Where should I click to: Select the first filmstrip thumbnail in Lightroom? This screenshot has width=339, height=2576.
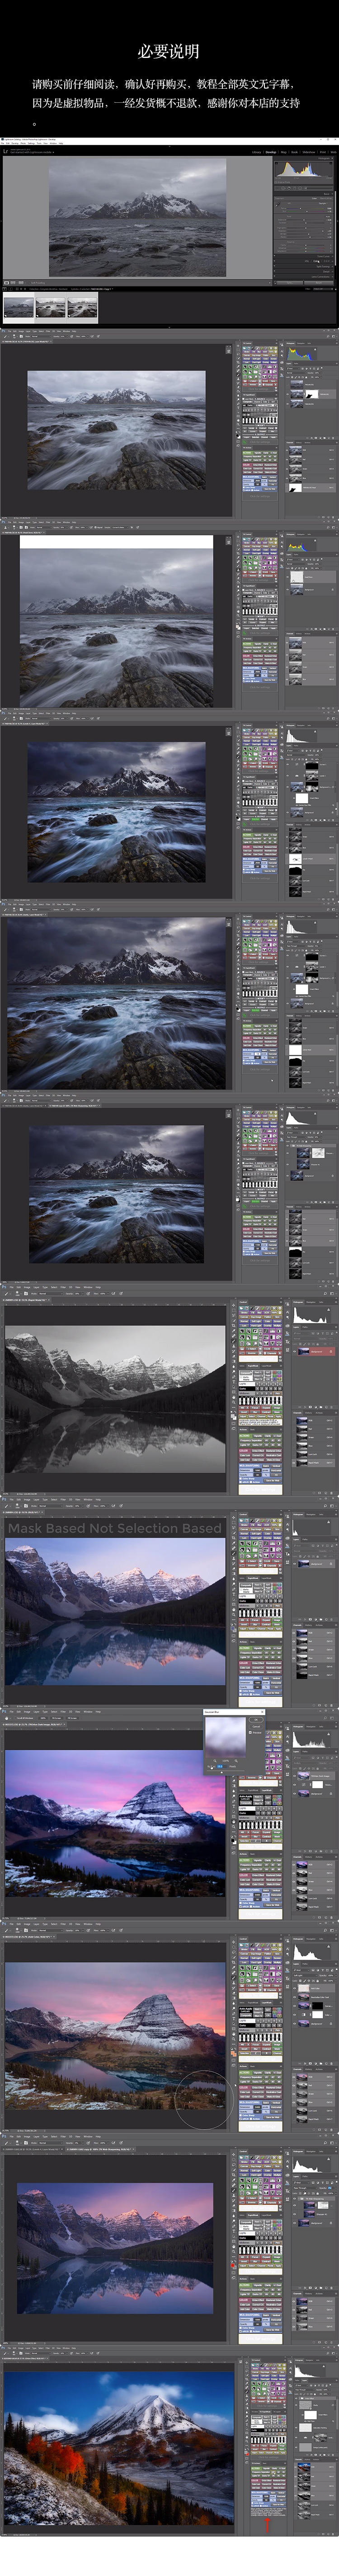click(x=19, y=308)
